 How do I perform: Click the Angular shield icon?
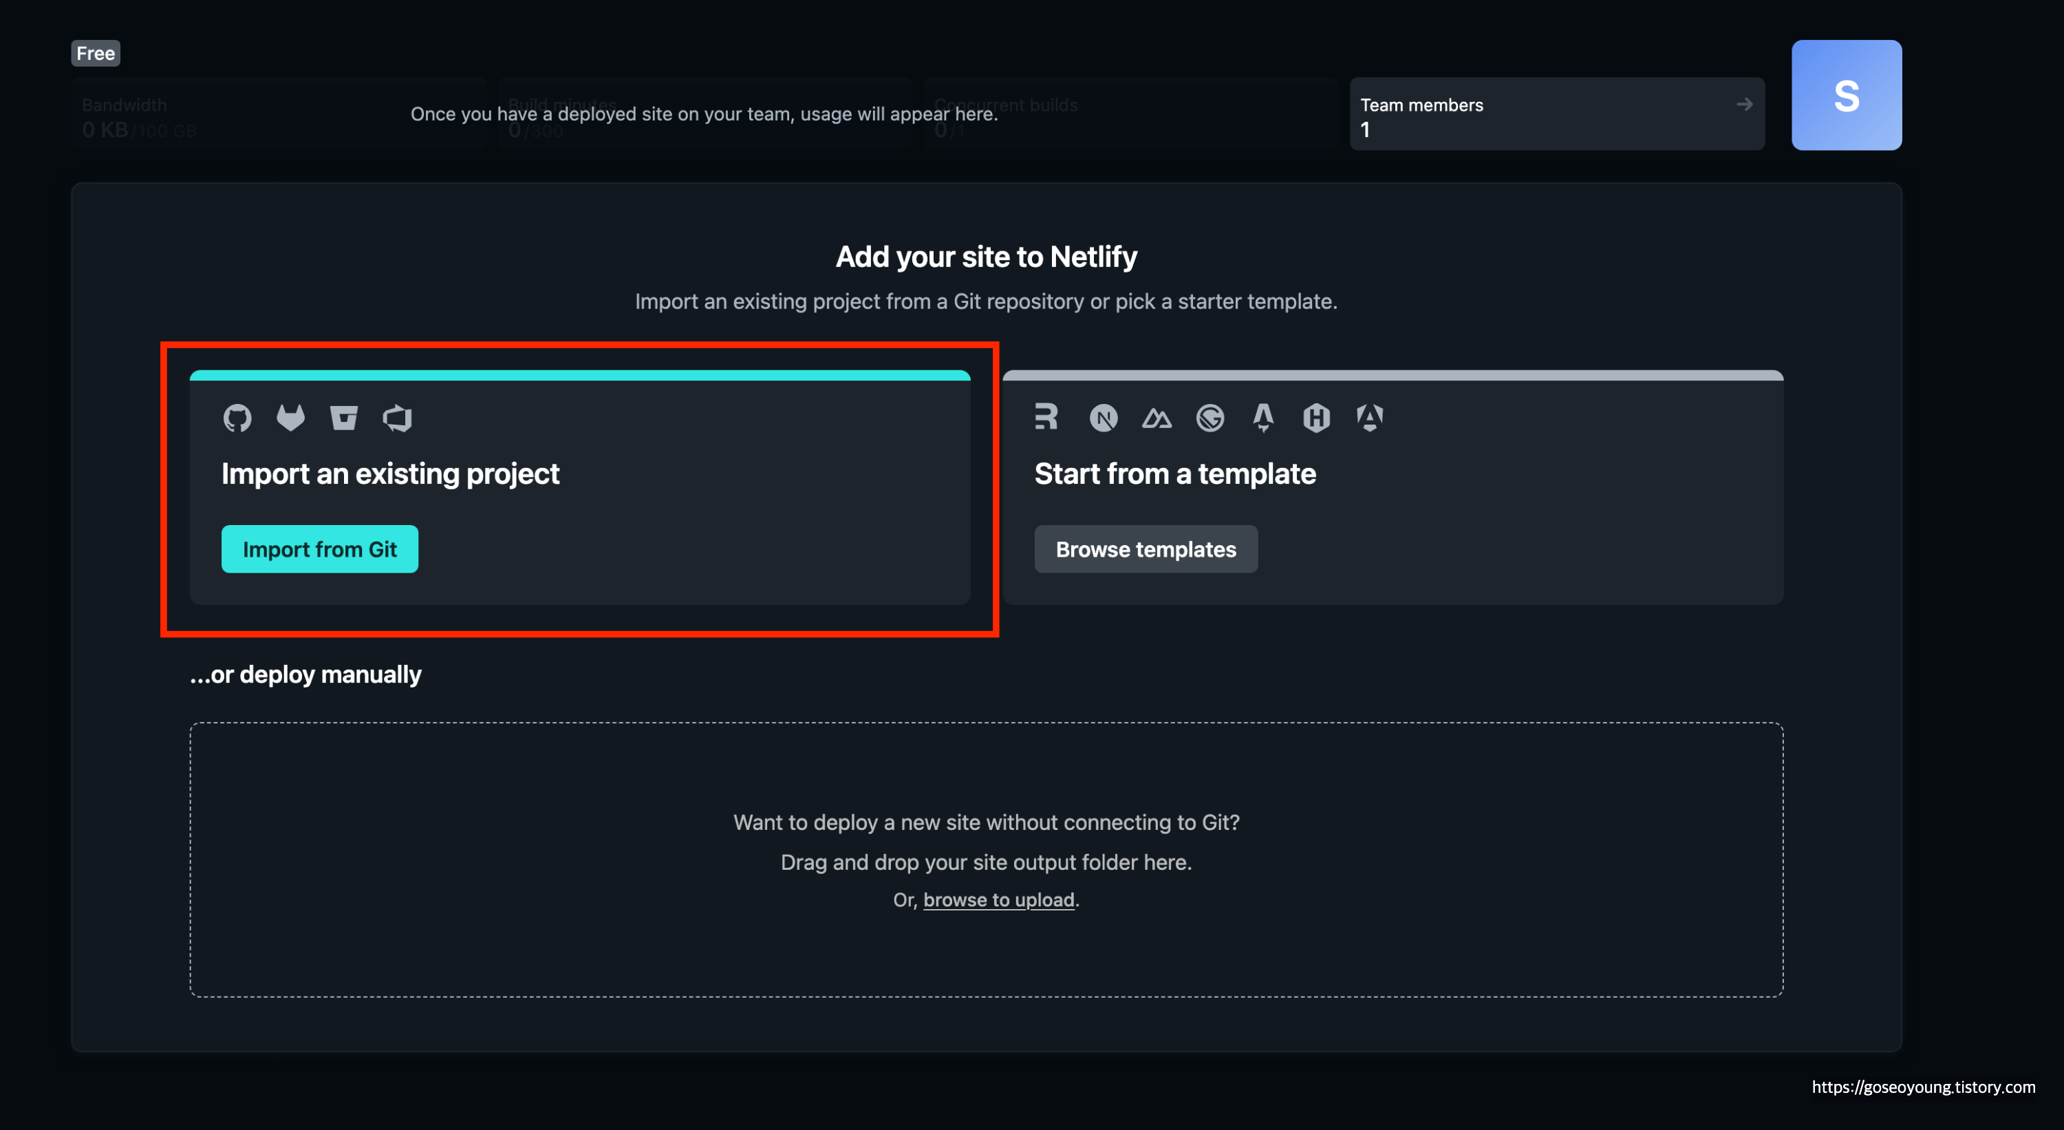[1369, 418]
